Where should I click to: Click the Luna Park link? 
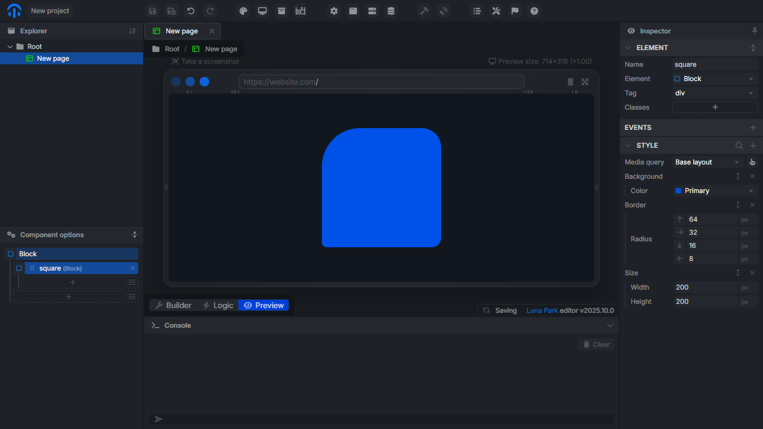542,310
